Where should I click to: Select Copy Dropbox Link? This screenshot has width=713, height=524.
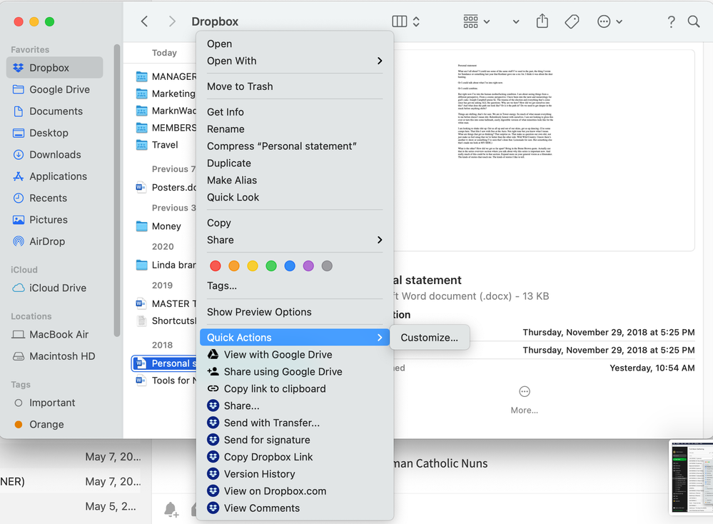[x=268, y=457]
